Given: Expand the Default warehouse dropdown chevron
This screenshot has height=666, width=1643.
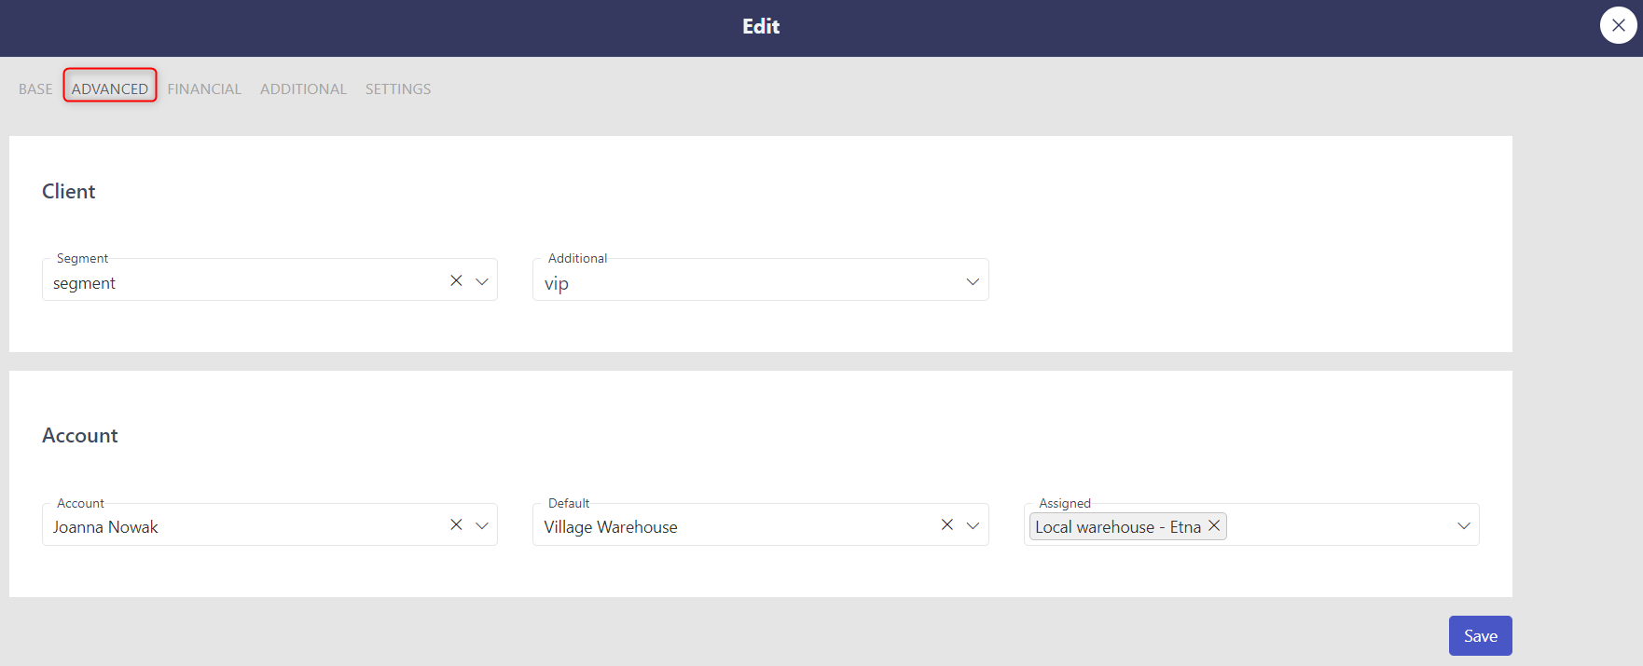Looking at the screenshot, I should (x=973, y=525).
